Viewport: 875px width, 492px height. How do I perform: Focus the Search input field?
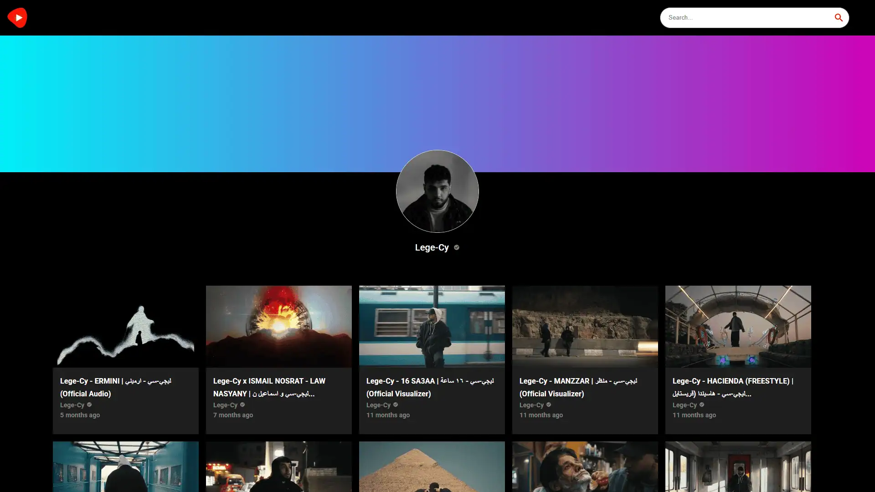click(x=747, y=18)
